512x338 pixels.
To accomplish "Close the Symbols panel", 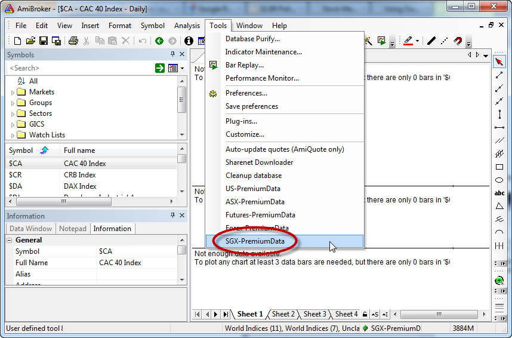I will pyautogui.click(x=182, y=54).
